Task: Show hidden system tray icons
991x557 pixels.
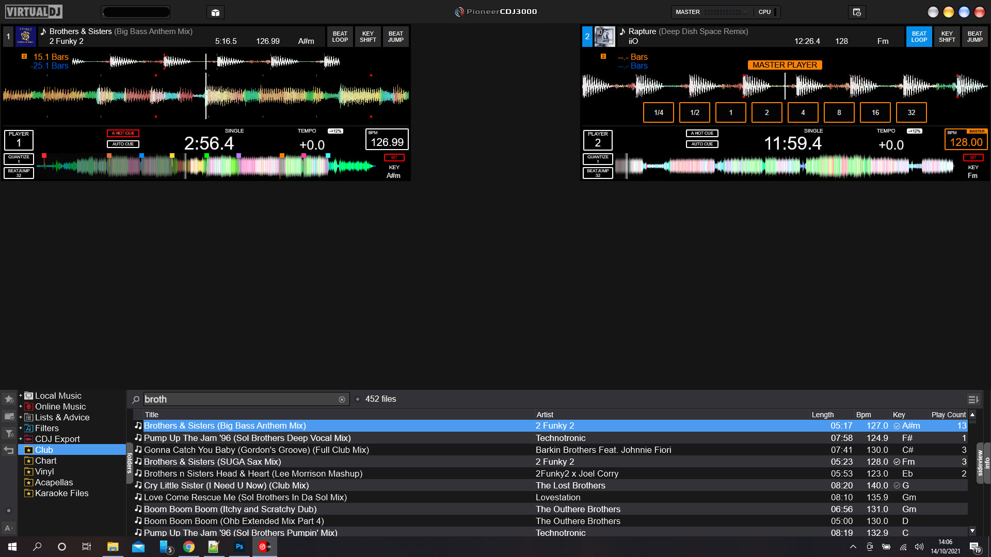Action: click(x=853, y=547)
